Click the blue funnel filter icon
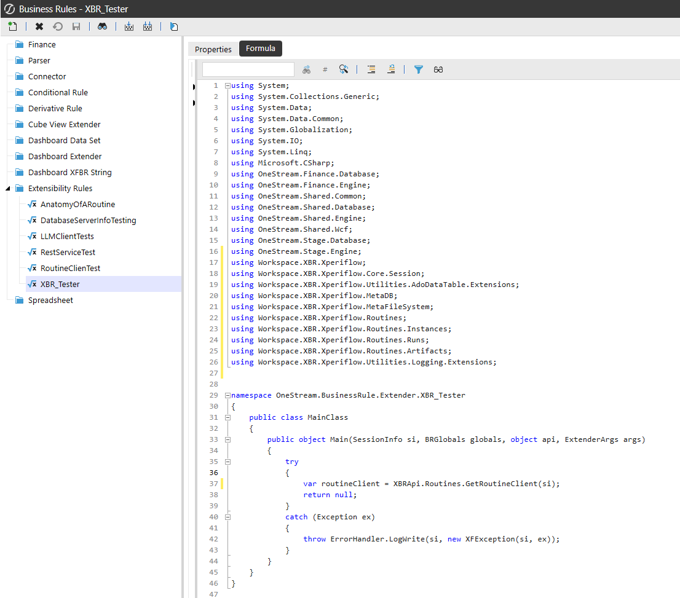680x598 pixels. [x=419, y=69]
